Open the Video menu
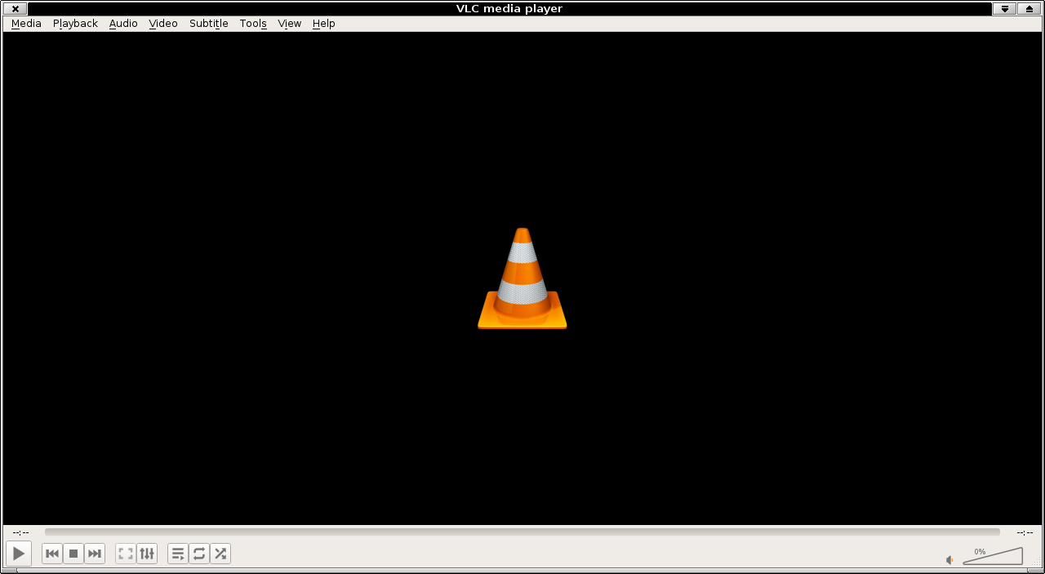Image resolution: width=1045 pixels, height=574 pixels. point(163,24)
